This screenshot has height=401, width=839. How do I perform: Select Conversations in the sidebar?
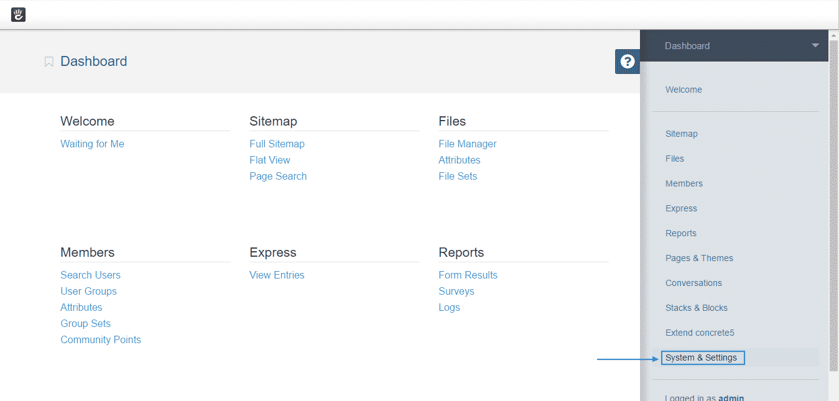click(693, 283)
